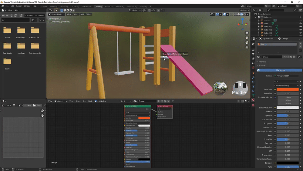The image size is (303, 171).
Task: Switch to the Texture Paint workspace tab
Action: coord(87,6)
